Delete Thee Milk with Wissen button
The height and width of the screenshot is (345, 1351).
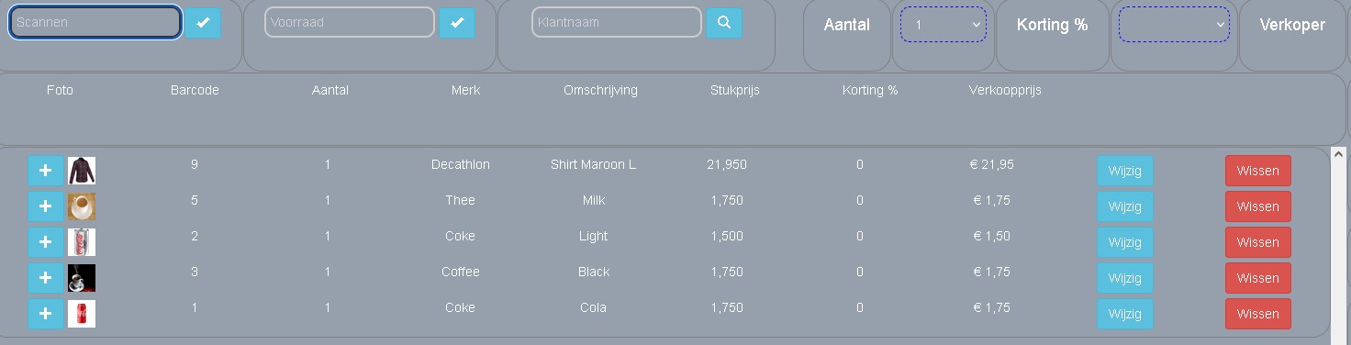pos(1257,206)
